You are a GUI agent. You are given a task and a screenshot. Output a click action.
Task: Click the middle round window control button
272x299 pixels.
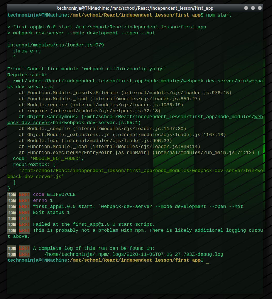coord(253,8)
